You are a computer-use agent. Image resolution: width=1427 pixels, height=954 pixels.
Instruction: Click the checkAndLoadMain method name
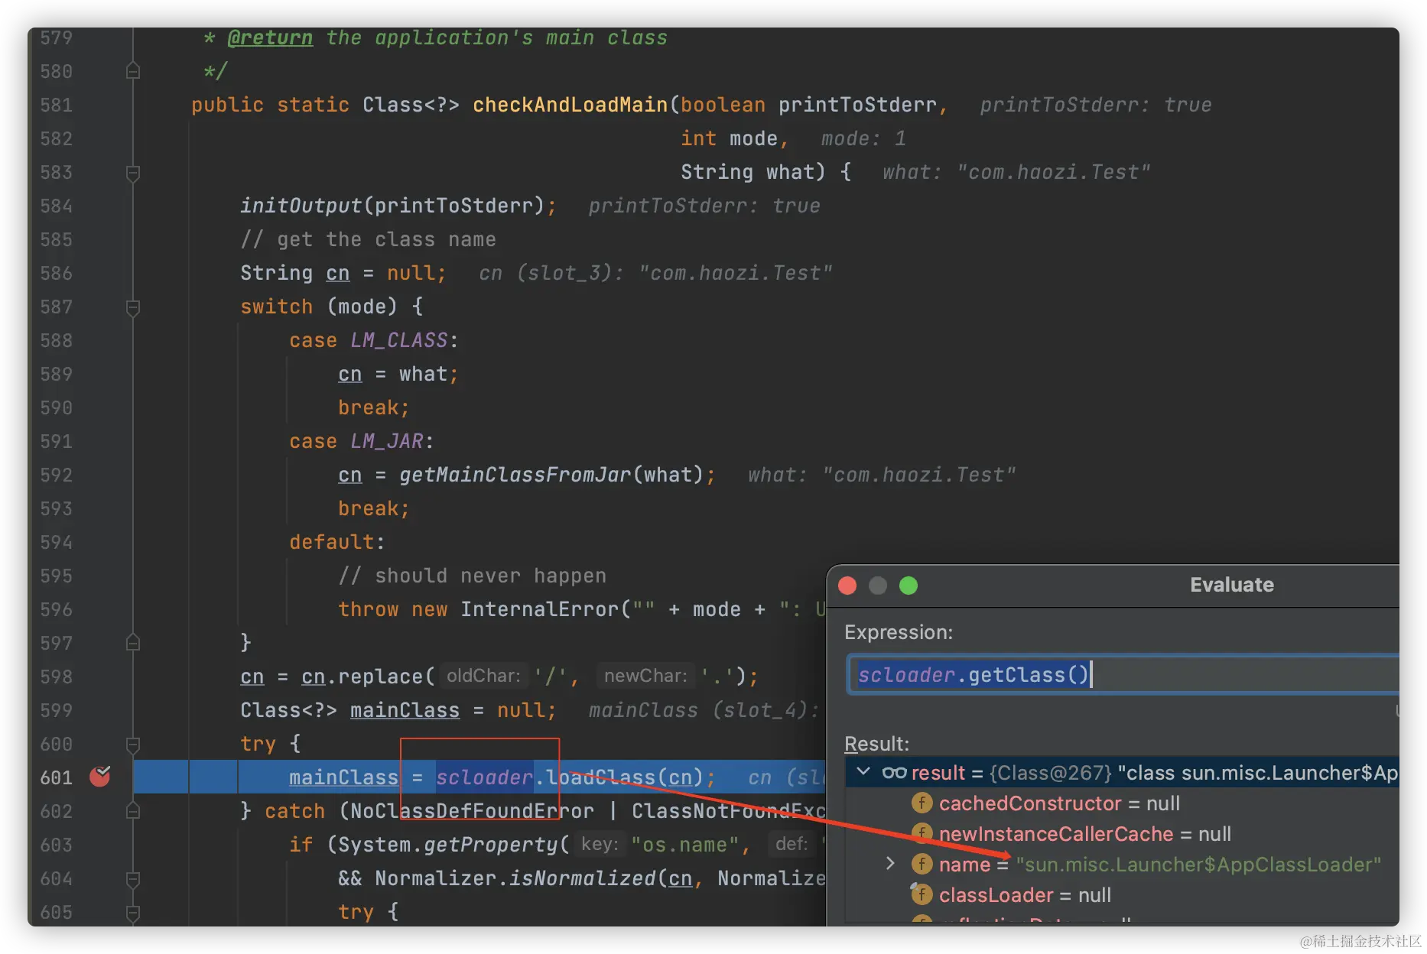(x=570, y=105)
